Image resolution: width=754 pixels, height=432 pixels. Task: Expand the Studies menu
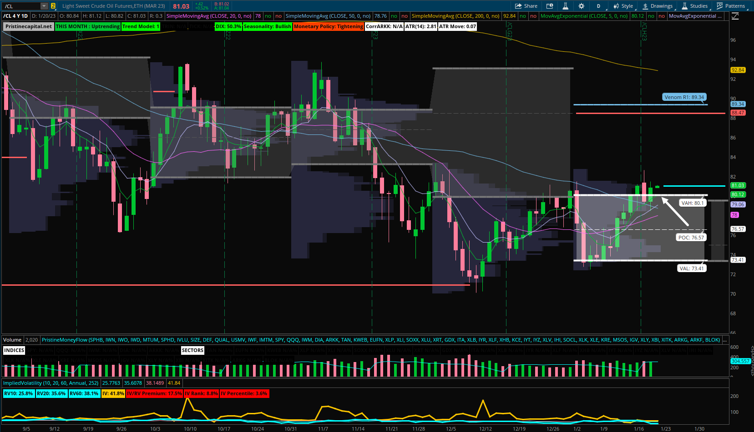click(695, 6)
